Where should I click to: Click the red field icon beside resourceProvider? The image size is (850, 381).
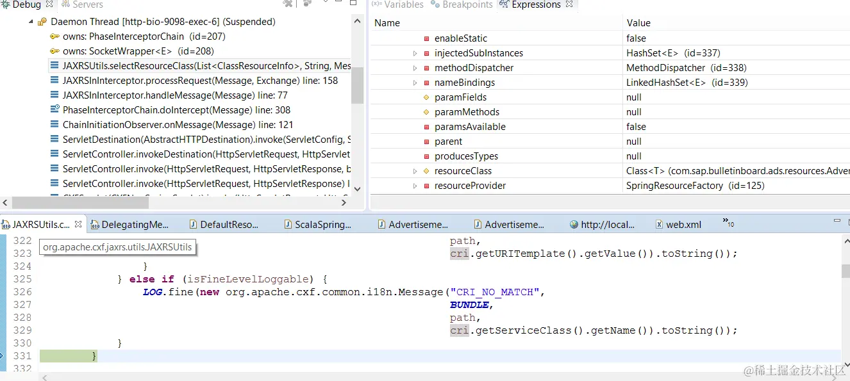coord(426,186)
